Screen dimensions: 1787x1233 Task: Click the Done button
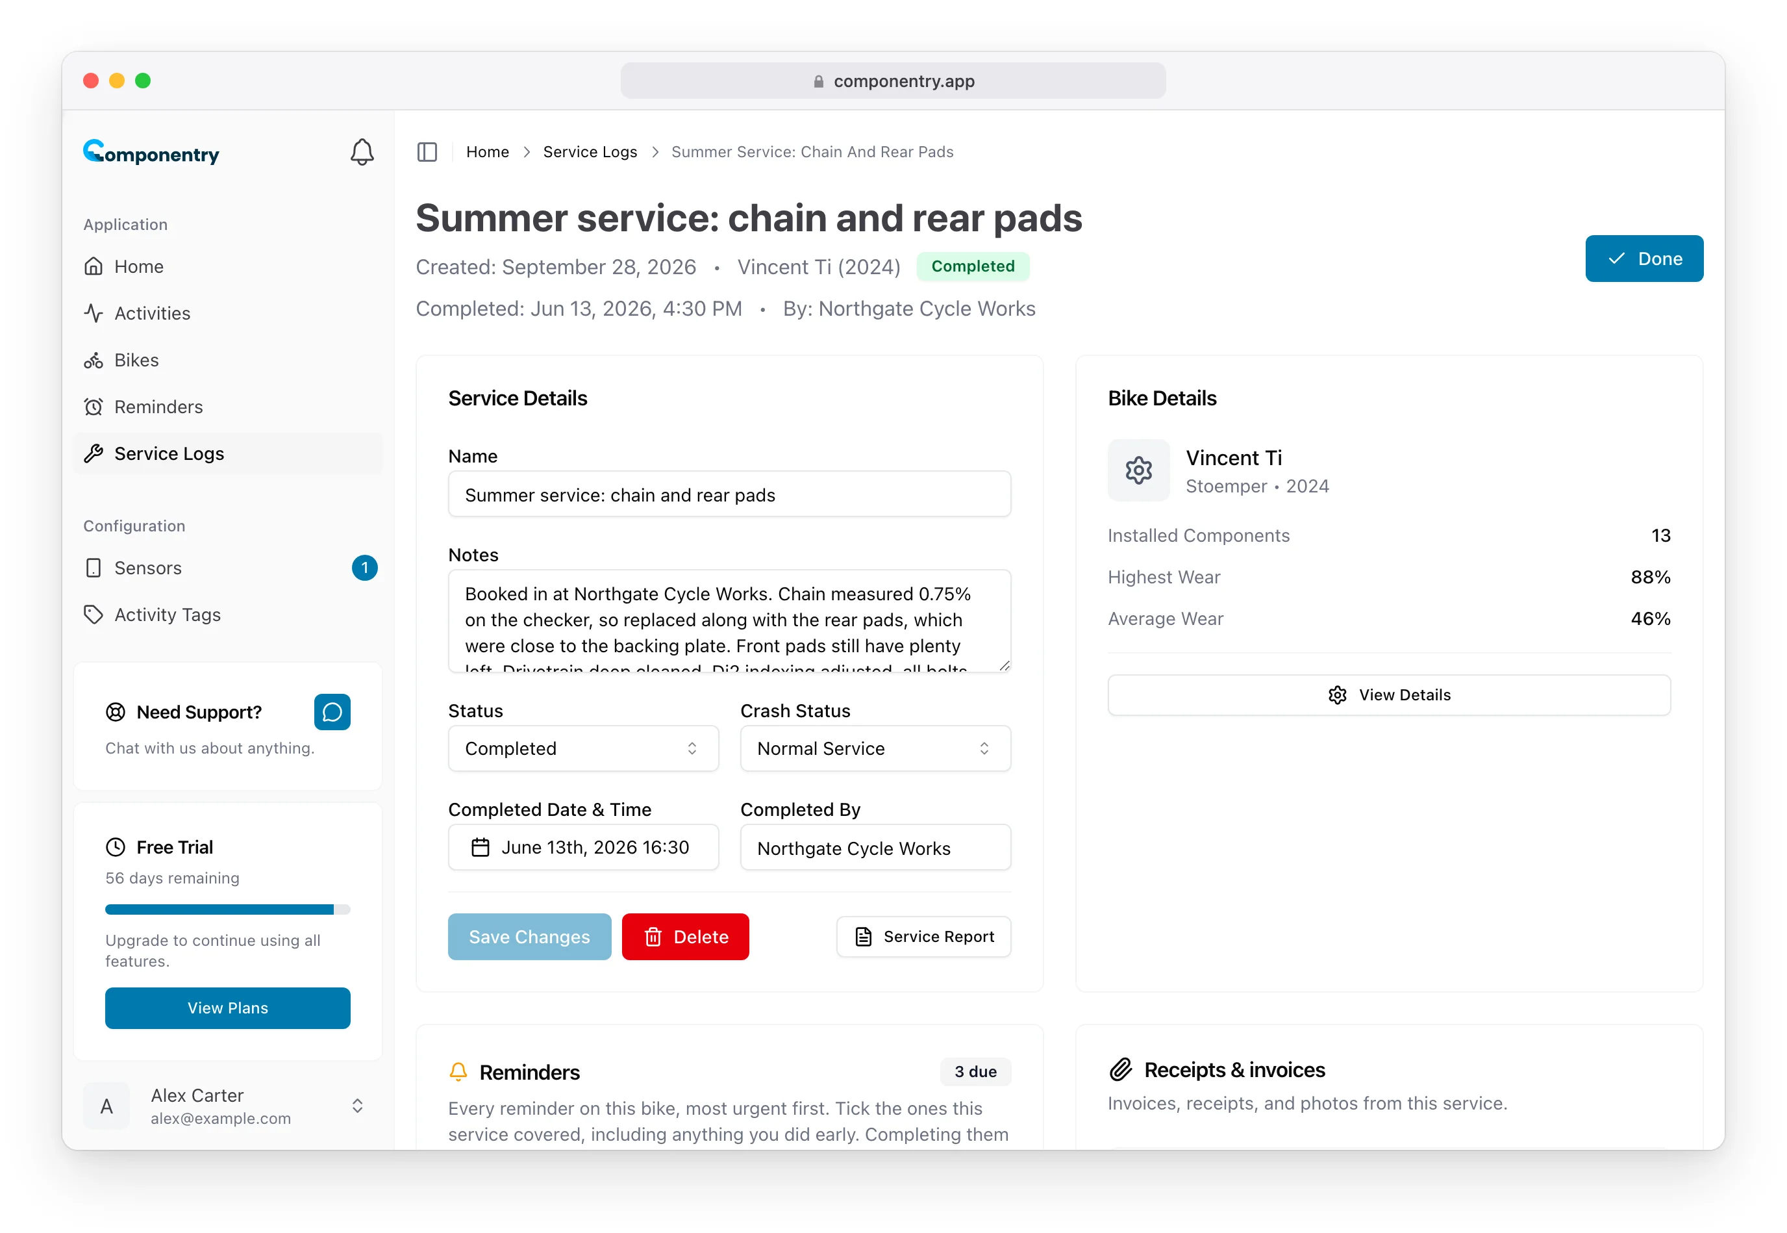pos(1643,259)
